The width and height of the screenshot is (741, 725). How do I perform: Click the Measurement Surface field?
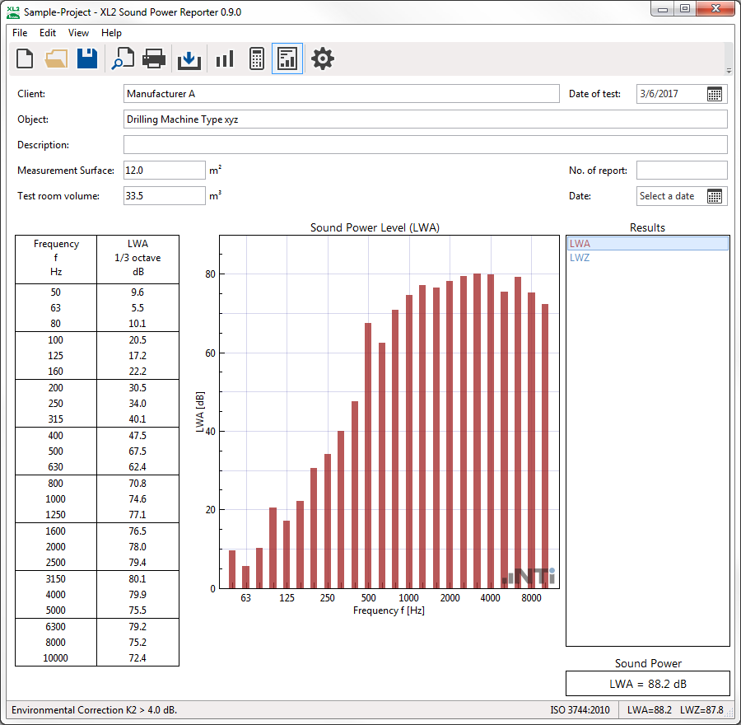(164, 171)
